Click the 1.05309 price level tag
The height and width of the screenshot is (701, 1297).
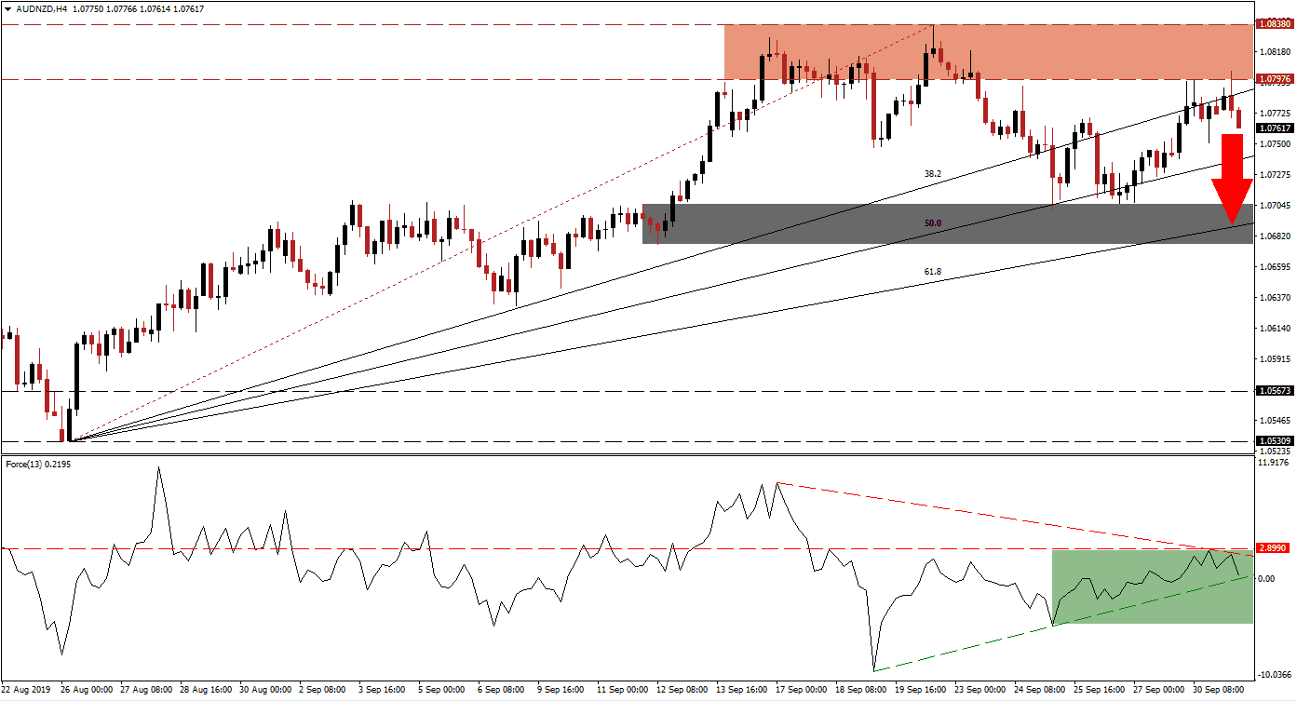[x=1274, y=440]
